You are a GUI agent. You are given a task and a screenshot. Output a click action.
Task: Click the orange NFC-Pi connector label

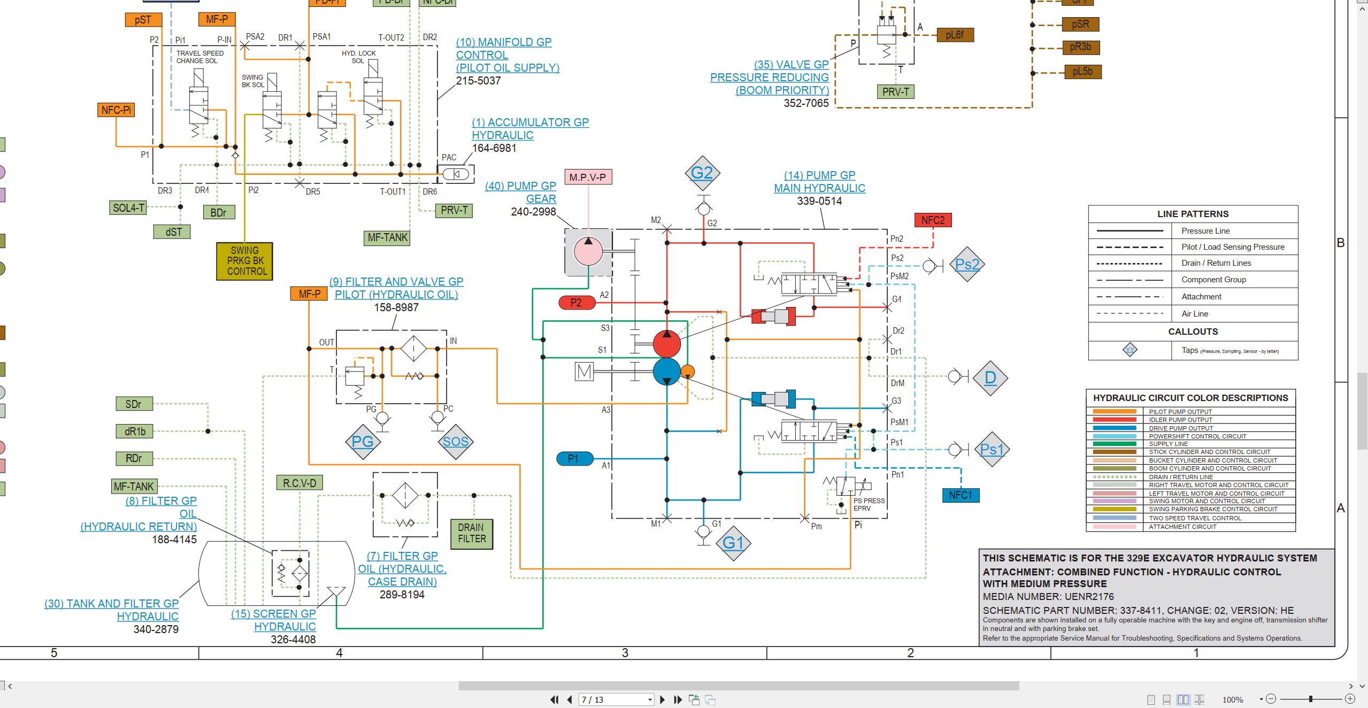point(116,110)
